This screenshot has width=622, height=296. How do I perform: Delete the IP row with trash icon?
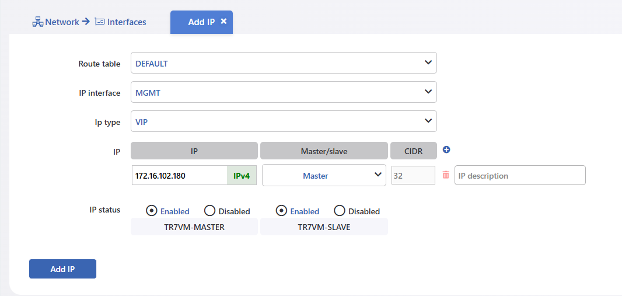click(446, 175)
